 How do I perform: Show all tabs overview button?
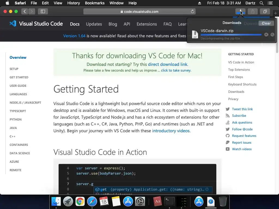click(265, 11)
